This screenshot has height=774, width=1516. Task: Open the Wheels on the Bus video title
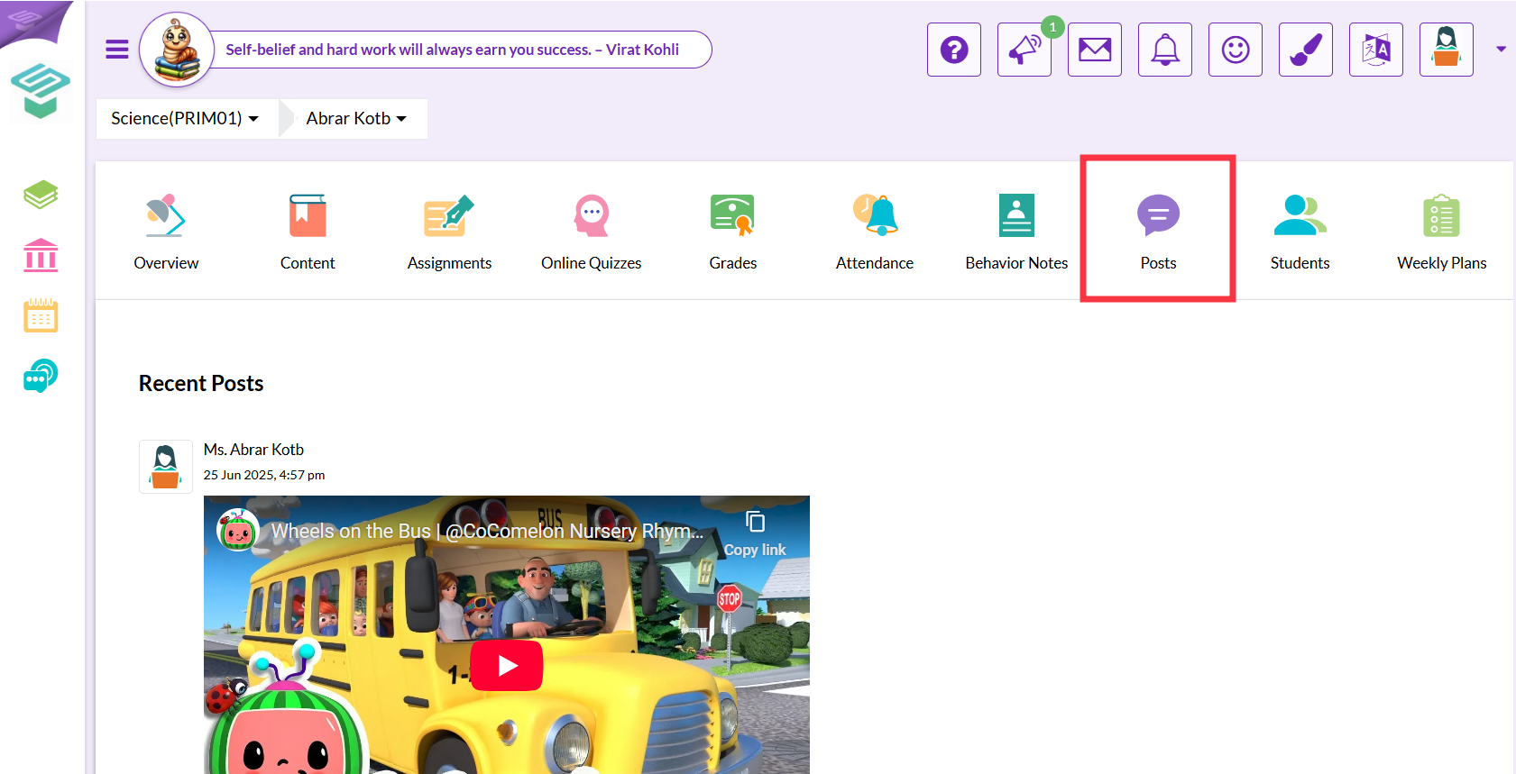coord(487,532)
